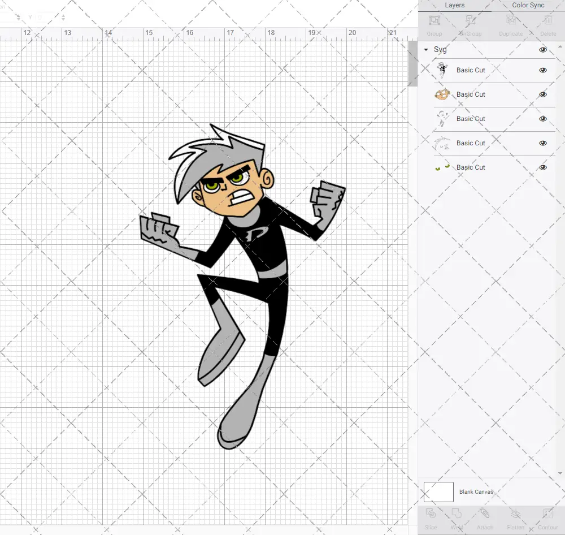The image size is (565, 535).
Task: Click the Contour tool icon
Action: click(x=547, y=514)
